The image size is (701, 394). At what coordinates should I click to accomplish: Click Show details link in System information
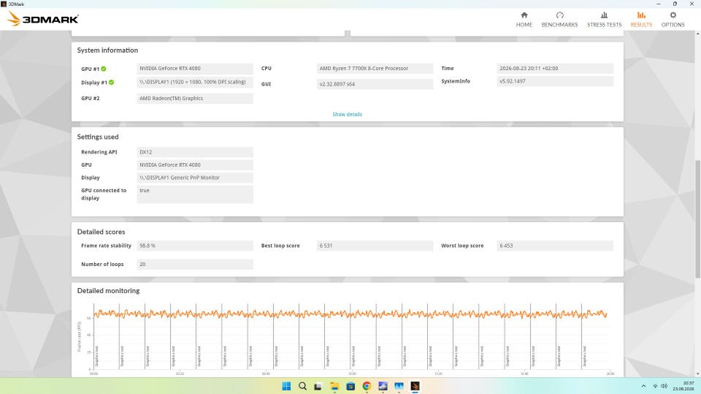[x=347, y=114]
